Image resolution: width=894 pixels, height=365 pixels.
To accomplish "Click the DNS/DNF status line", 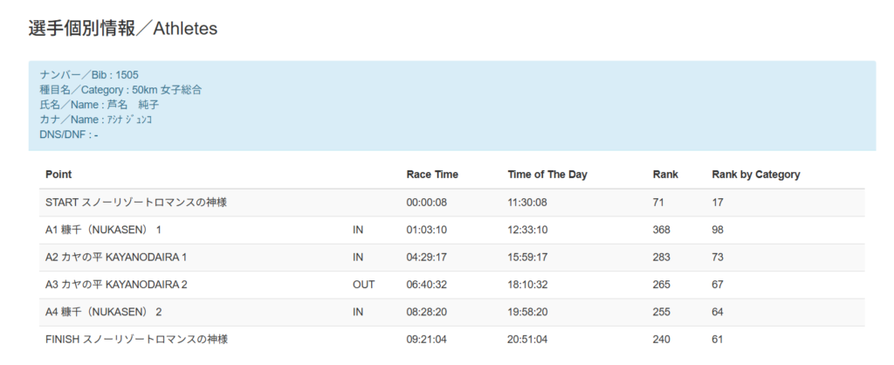I will pyautogui.click(x=69, y=135).
